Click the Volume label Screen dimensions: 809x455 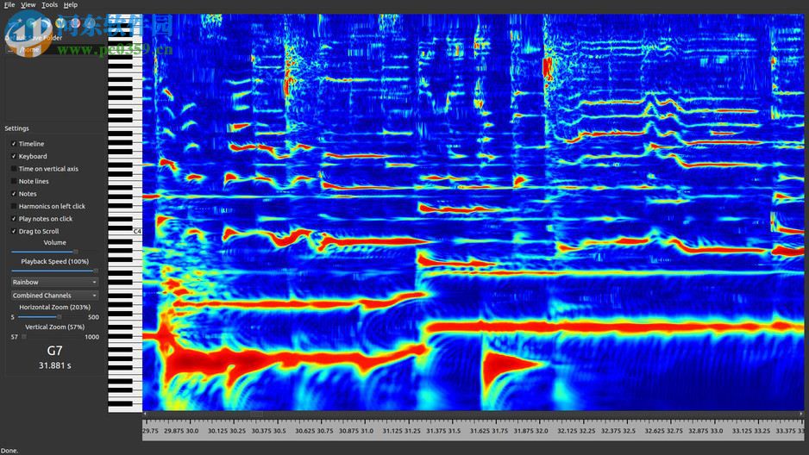coord(54,243)
